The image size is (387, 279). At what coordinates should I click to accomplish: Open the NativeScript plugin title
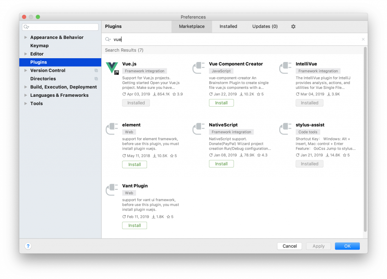[223, 125]
